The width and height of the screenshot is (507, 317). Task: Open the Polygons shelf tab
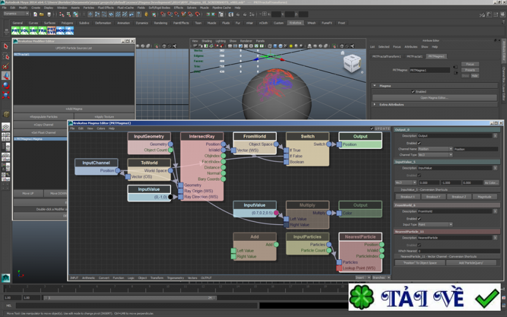coord(66,23)
